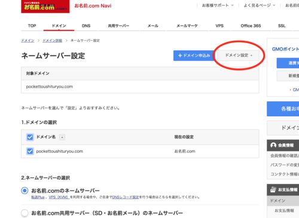Expand the ドメイン設定 dropdown
This screenshot has height=218, width=299.
click(x=239, y=55)
